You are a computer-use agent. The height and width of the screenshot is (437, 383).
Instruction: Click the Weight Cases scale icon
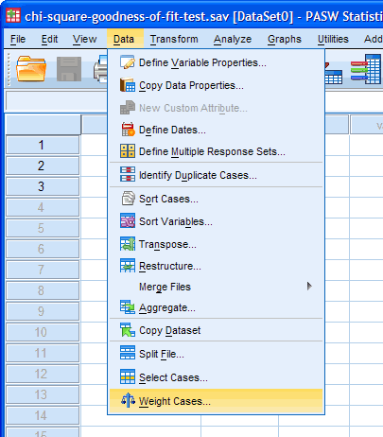point(128,400)
